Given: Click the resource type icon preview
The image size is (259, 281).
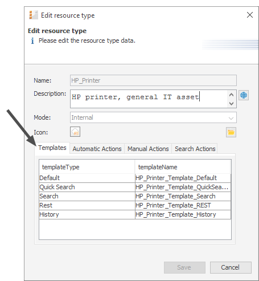Looking at the screenshot, I should coord(75,132).
